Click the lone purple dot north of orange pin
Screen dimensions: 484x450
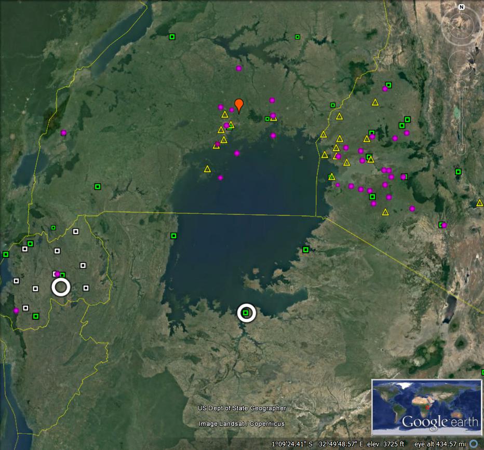point(239,68)
